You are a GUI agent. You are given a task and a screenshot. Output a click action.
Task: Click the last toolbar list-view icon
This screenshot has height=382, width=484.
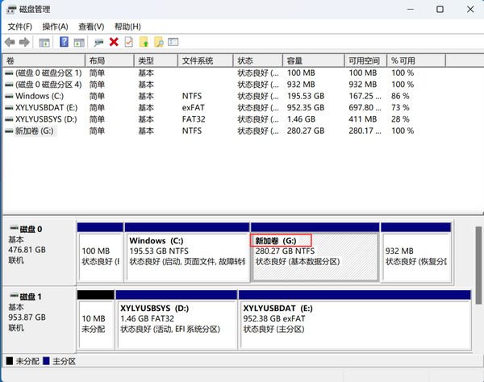coord(173,42)
